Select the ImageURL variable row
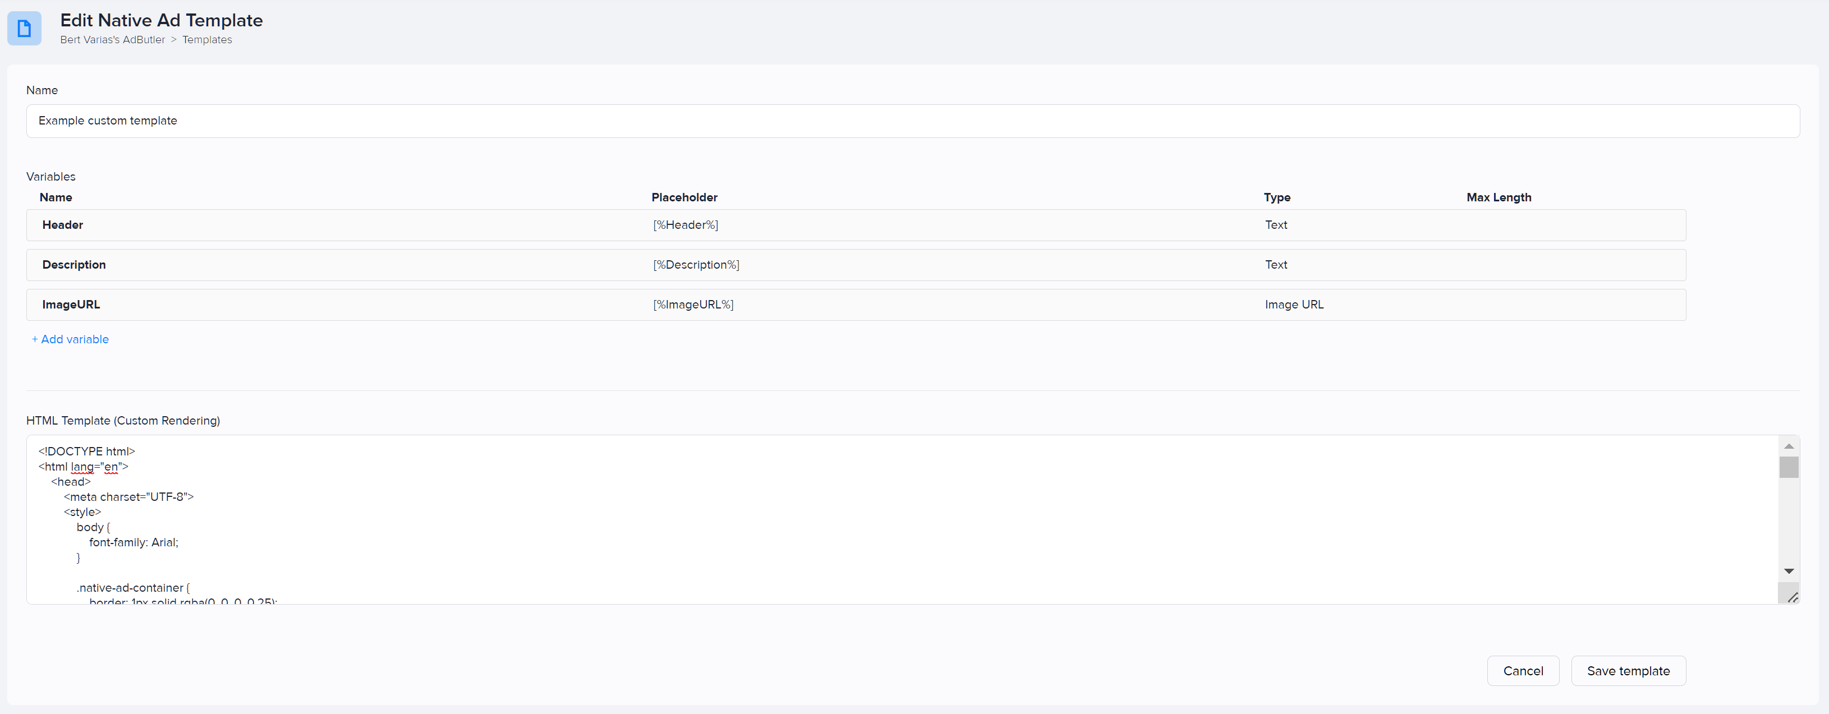This screenshot has width=1829, height=714. [71, 305]
